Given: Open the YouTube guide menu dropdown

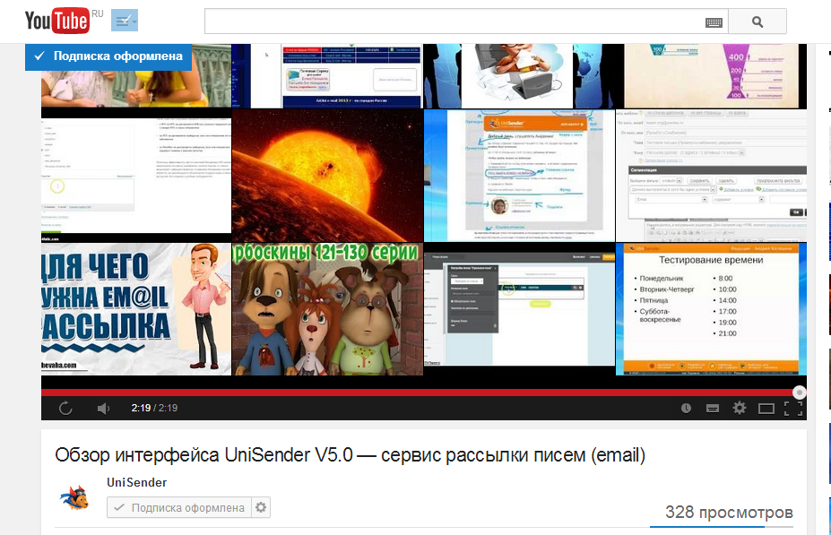Looking at the screenshot, I should (x=125, y=21).
